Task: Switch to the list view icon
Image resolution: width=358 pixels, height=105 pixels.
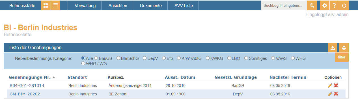Action: (x=55, y=5)
